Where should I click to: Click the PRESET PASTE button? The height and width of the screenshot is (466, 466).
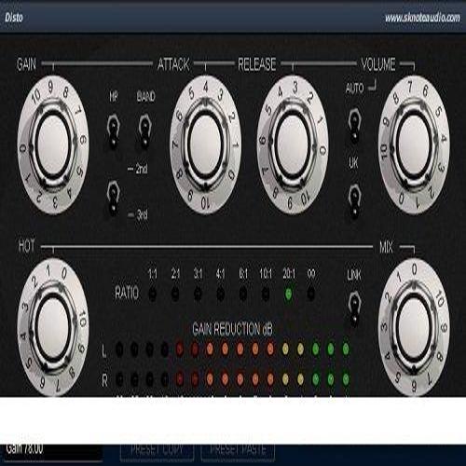(238, 451)
